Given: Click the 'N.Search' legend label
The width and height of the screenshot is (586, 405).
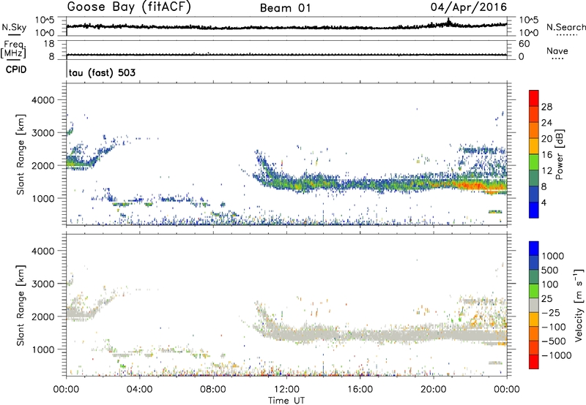Looking at the screenshot, I should point(565,27).
